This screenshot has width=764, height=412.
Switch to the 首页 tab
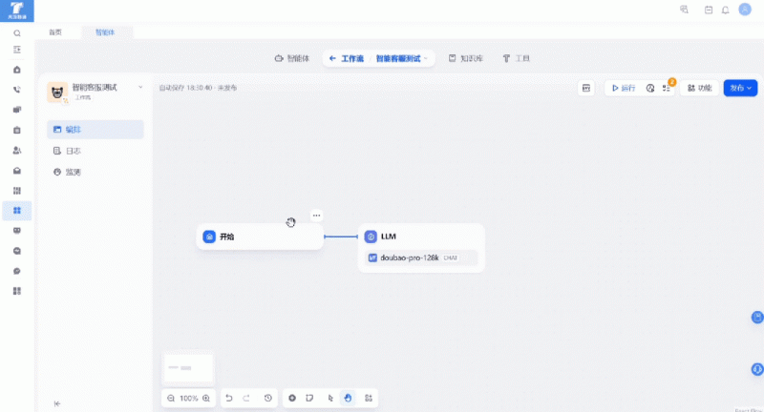pos(55,32)
